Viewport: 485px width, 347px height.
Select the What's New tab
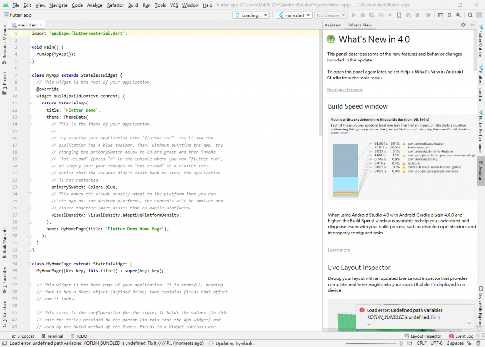pos(360,25)
